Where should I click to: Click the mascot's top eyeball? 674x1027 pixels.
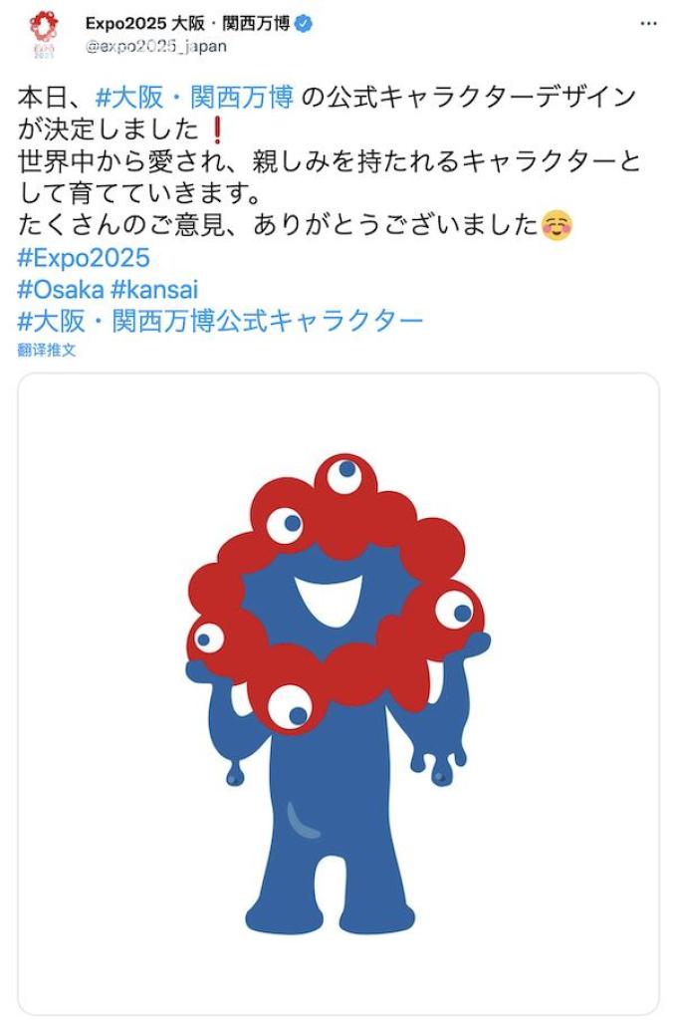(x=343, y=476)
